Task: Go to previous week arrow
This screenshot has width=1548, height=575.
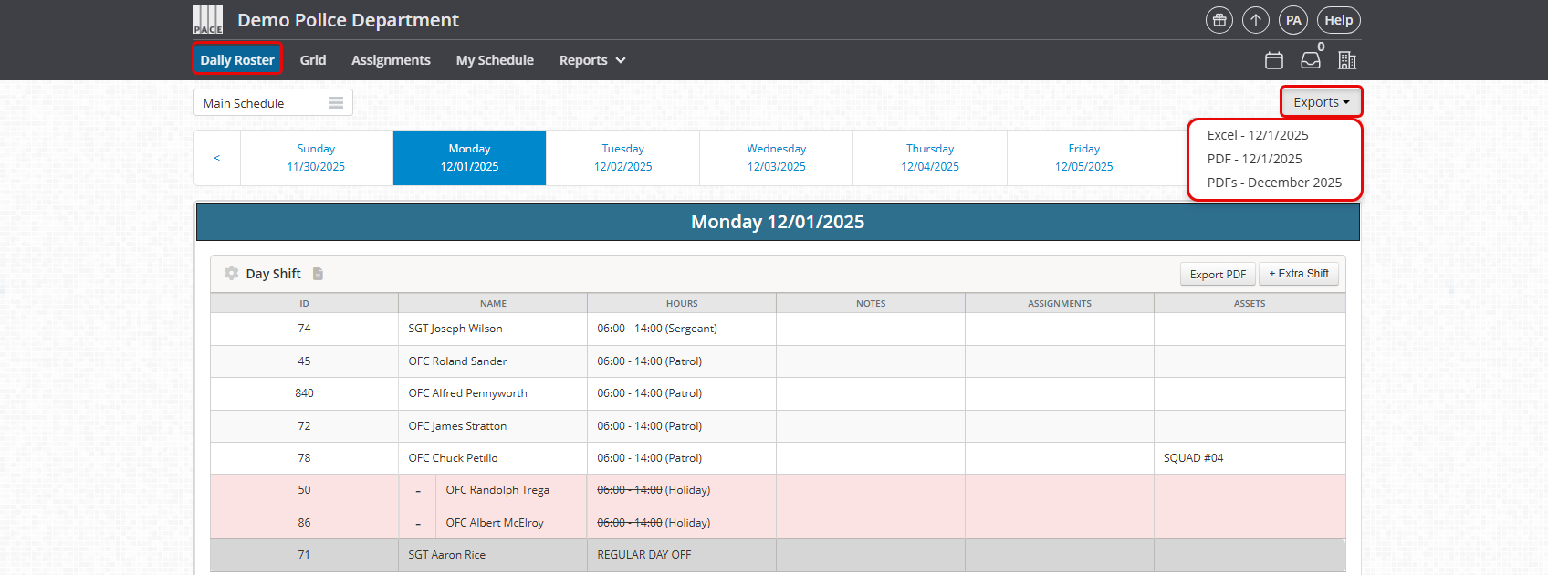Action: 217,158
